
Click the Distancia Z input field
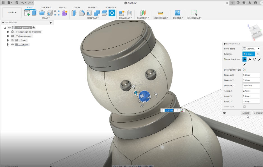click(251, 85)
